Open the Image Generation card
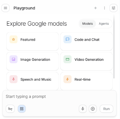The width and height of the screenshot is (120, 119). tap(33, 61)
